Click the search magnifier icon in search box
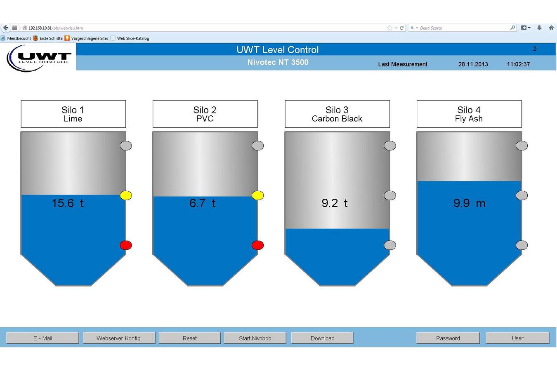This screenshot has height=371, width=557. tap(512, 28)
